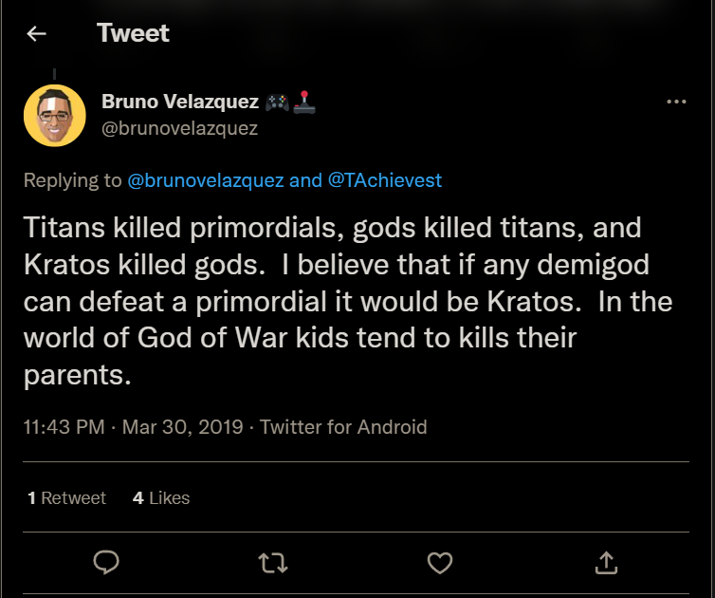Click the game controller emoji beside the name
This screenshot has height=598, width=715.
[x=278, y=103]
